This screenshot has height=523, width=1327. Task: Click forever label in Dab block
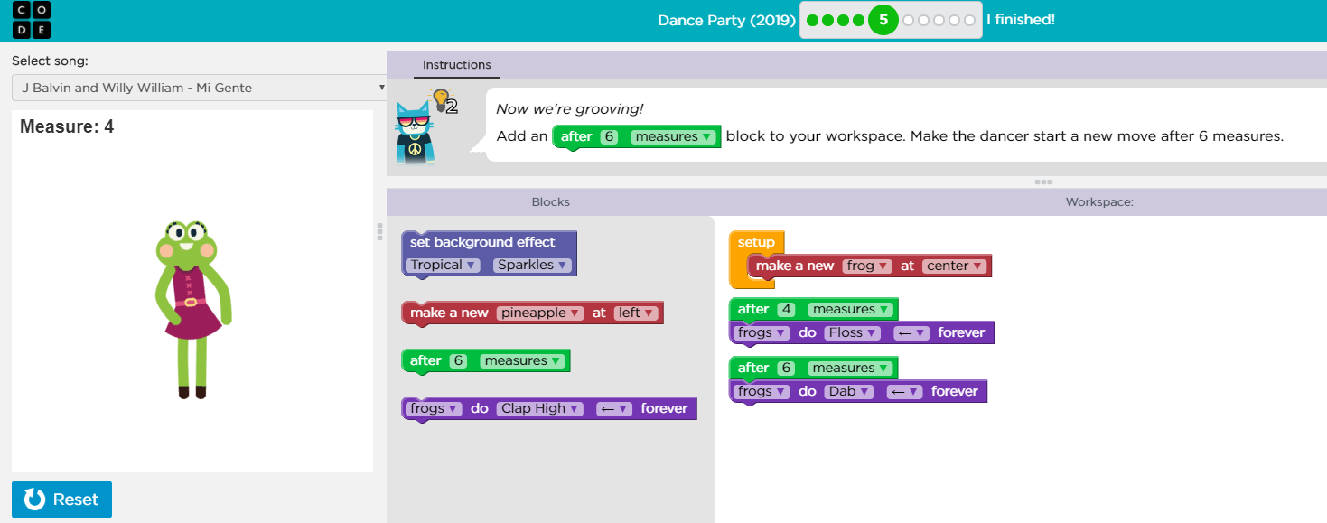(x=955, y=391)
